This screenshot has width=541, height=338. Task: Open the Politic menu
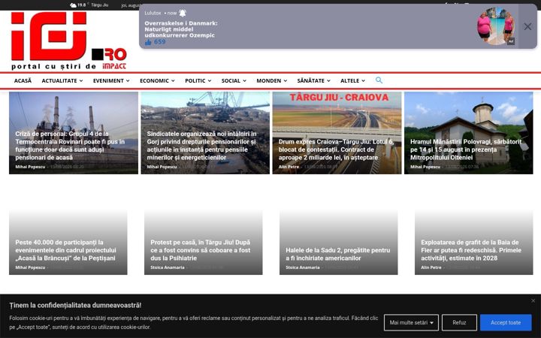198,80
